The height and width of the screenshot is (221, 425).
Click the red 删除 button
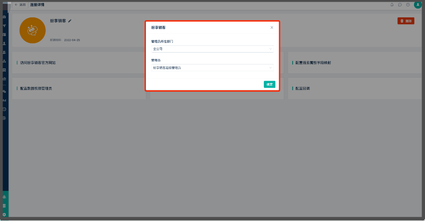pyautogui.click(x=406, y=21)
